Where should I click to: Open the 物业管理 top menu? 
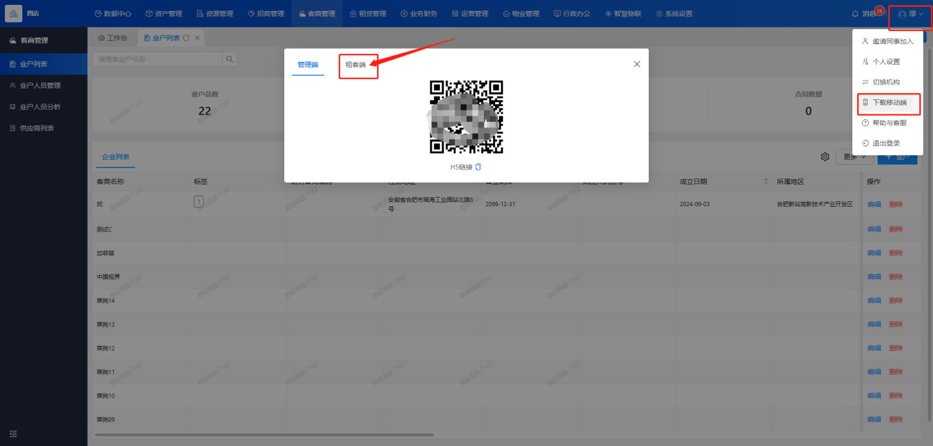(x=521, y=14)
